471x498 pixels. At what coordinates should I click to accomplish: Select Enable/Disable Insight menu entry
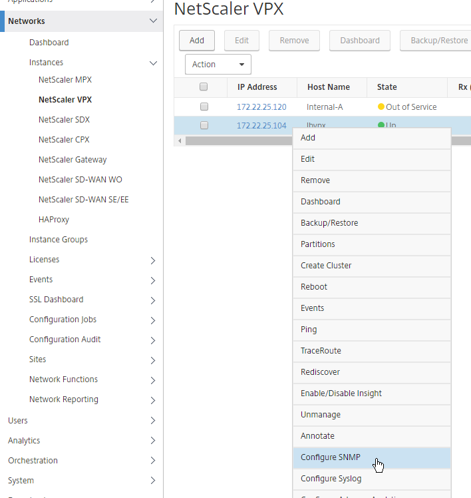coord(372,393)
